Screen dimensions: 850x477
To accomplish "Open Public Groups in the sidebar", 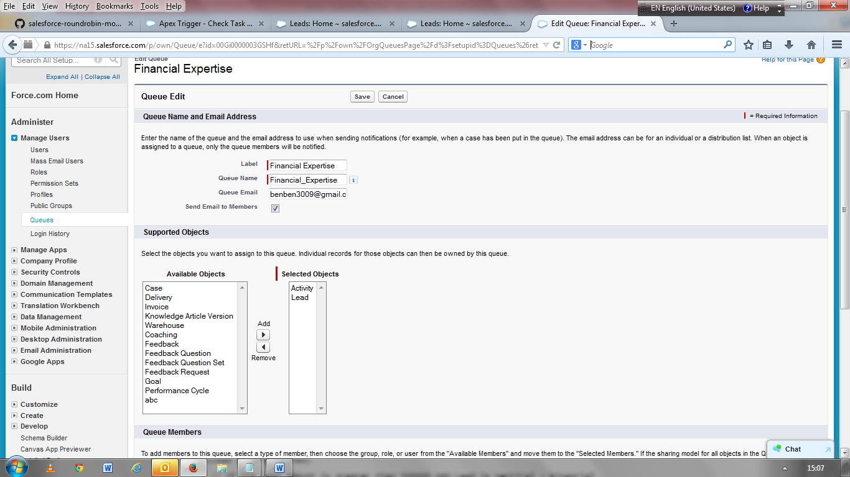I will pos(51,206).
